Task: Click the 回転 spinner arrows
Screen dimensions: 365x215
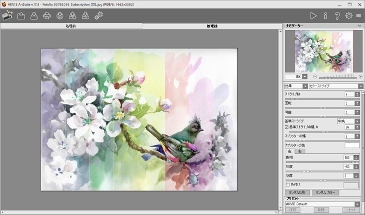Action: point(357,103)
